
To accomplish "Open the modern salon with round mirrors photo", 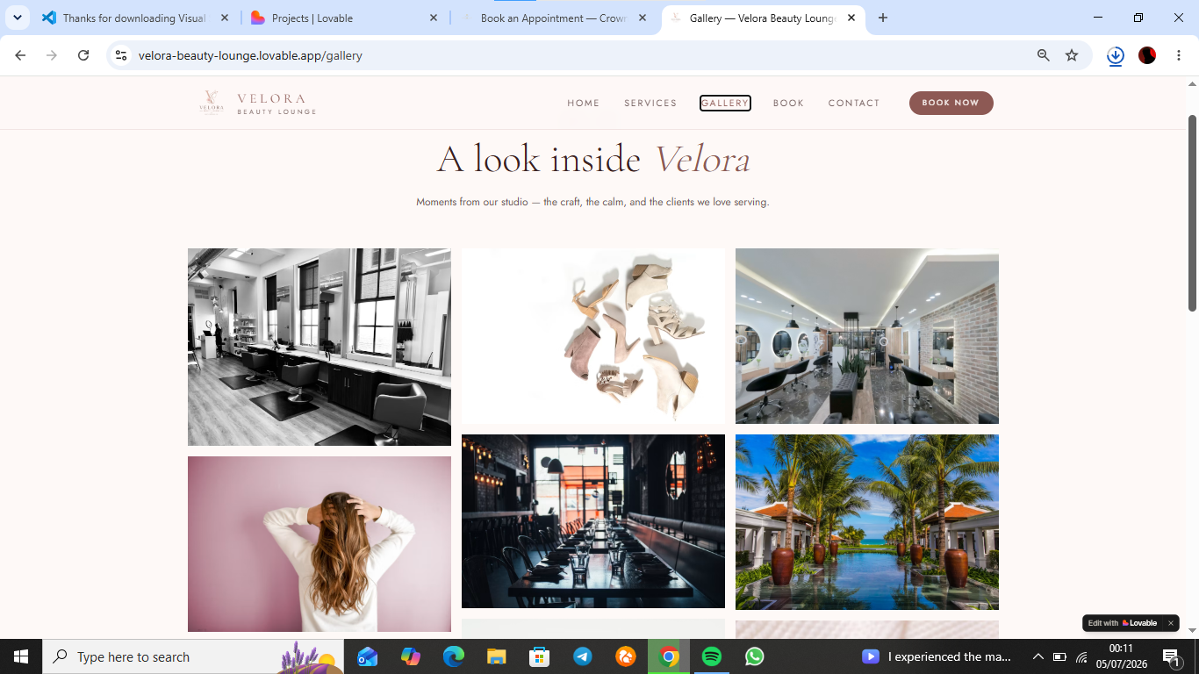I will coord(867,336).
